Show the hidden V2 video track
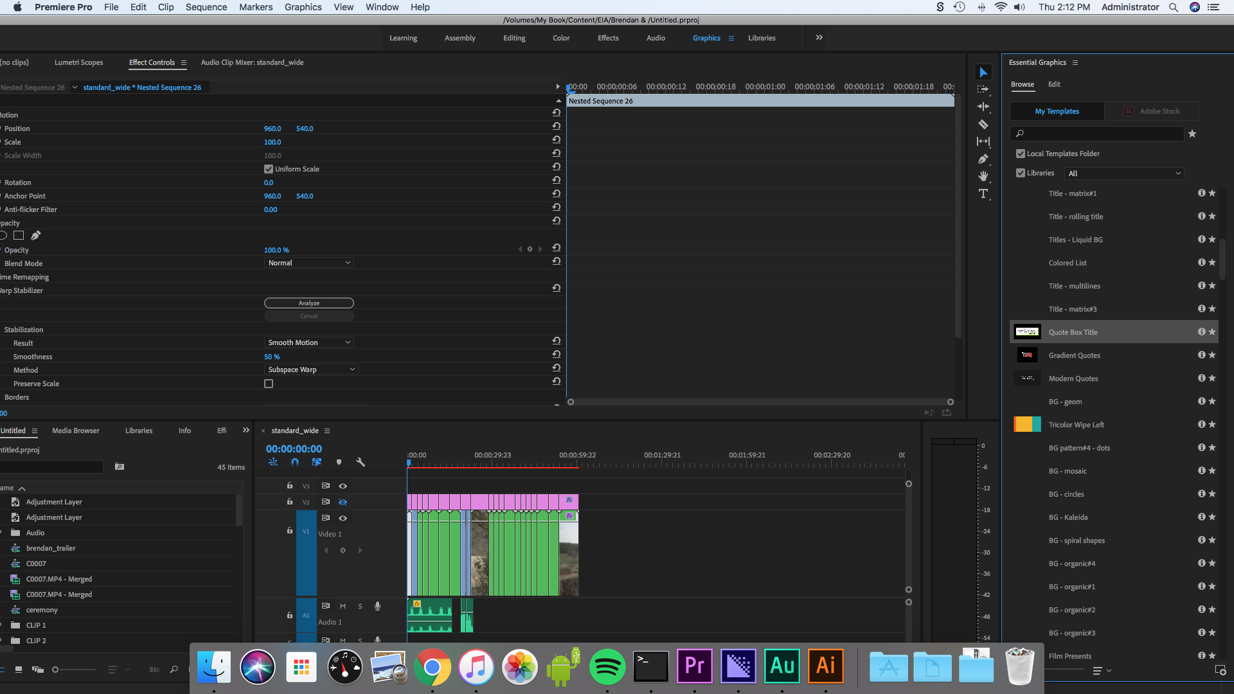This screenshot has width=1234, height=694. click(x=343, y=502)
